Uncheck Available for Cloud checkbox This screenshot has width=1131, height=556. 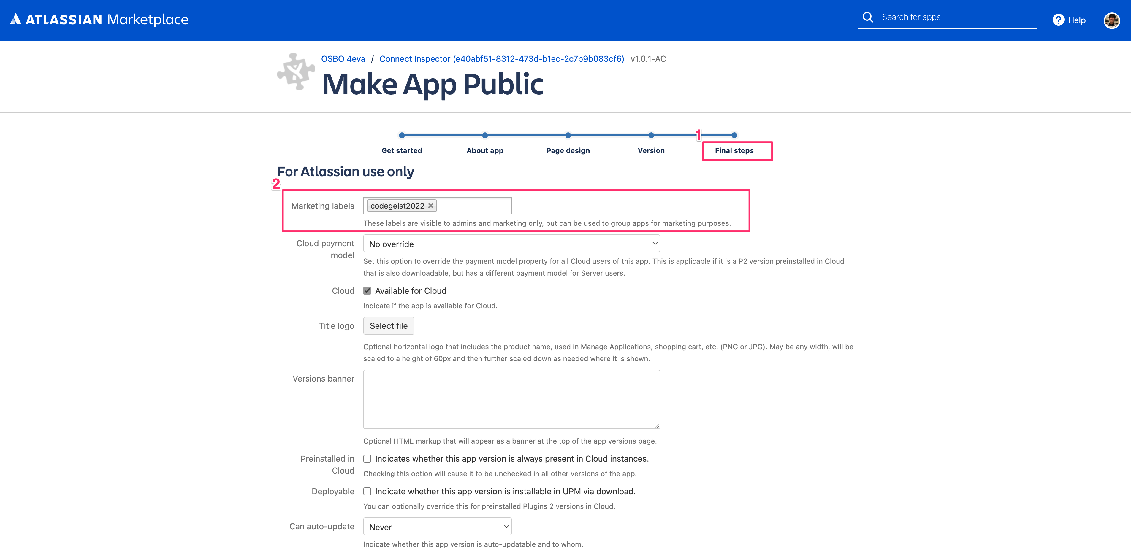click(x=368, y=291)
